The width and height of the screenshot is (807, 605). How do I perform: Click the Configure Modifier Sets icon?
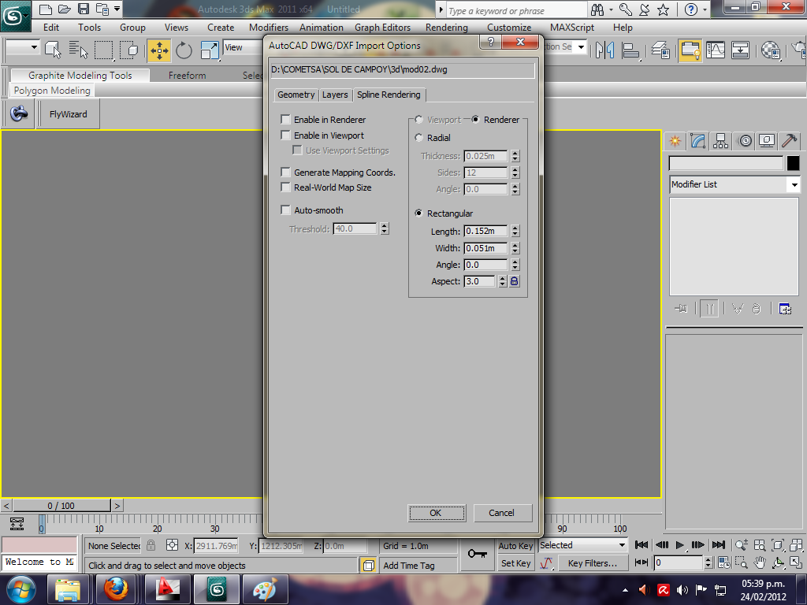(785, 309)
